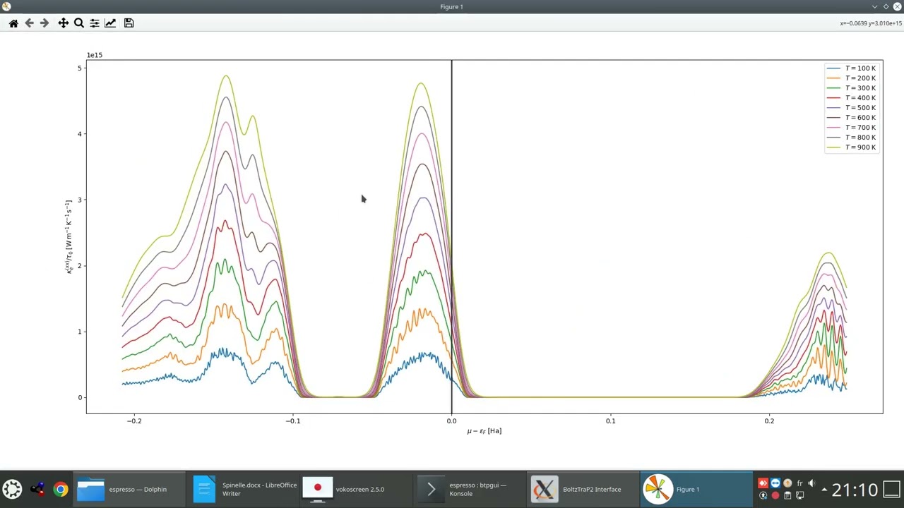Screen dimensions: 904x508
Task: Click the Figure 1 window title
Action: pyautogui.click(x=451, y=6)
